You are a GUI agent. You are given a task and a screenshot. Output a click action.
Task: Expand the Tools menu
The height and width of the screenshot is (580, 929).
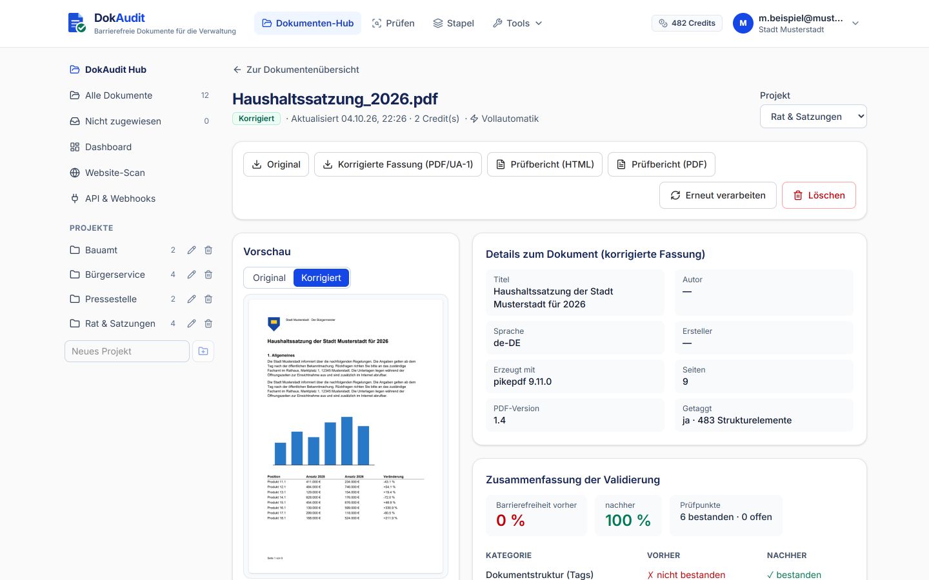click(517, 23)
